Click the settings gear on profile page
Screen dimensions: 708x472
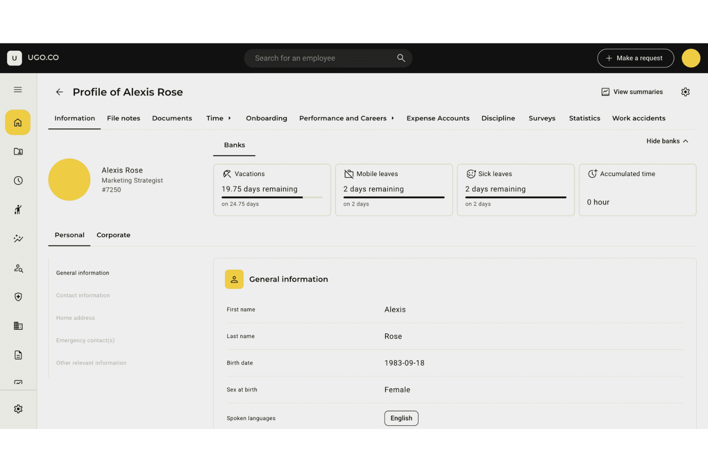pyautogui.click(x=685, y=91)
